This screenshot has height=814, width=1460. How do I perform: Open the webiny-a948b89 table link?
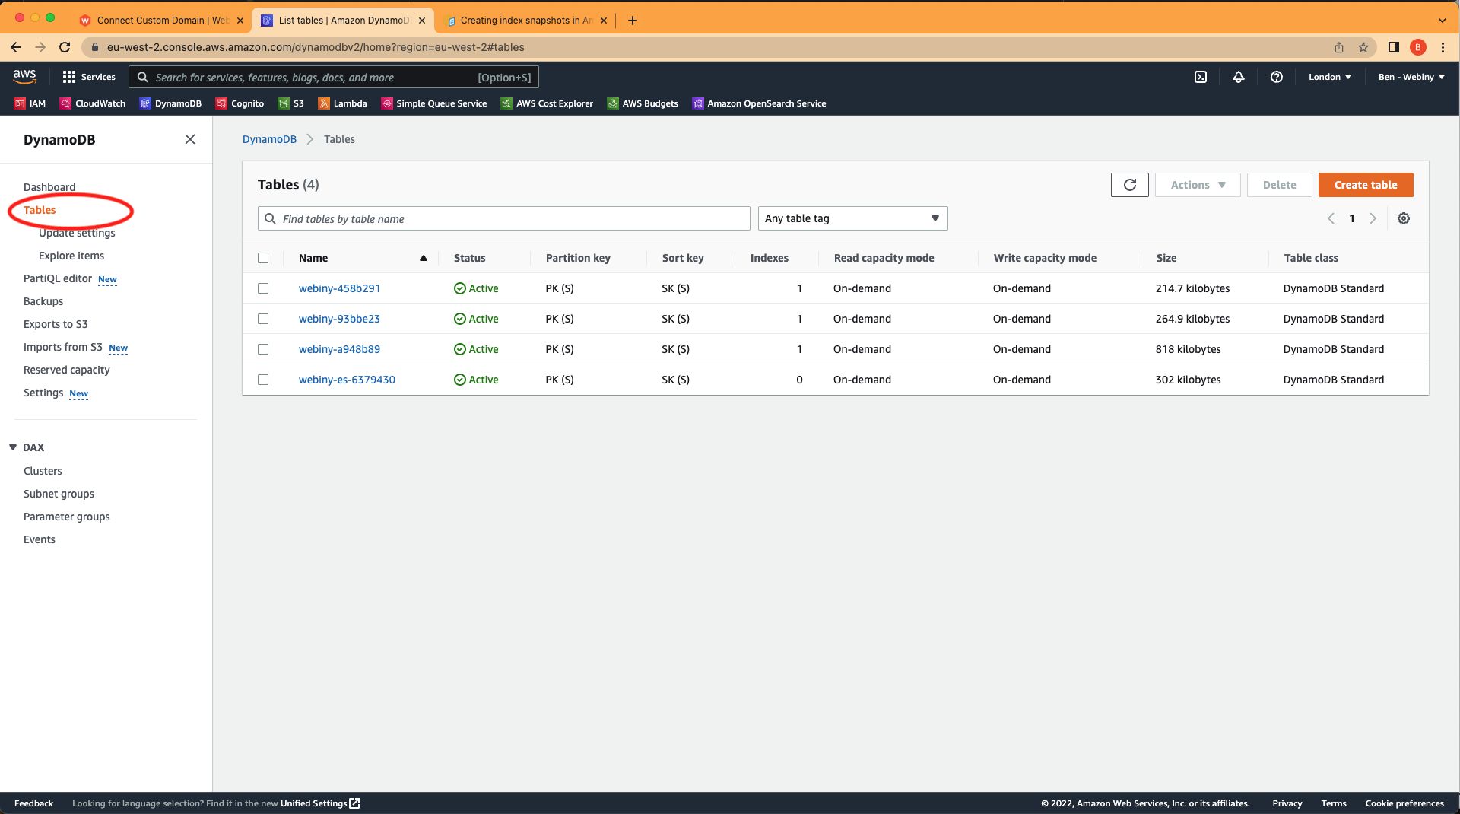[x=339, y=349]
